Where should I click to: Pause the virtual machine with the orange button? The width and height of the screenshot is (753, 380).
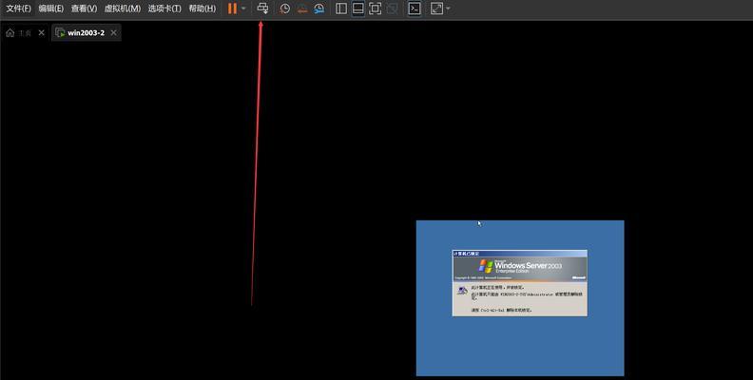tap(232, 9)
